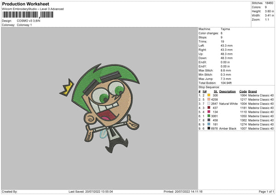Select the light blue swatch, code 1274
Image resolution: width=276 pixels, height=195 pixels.
point(209,124)
